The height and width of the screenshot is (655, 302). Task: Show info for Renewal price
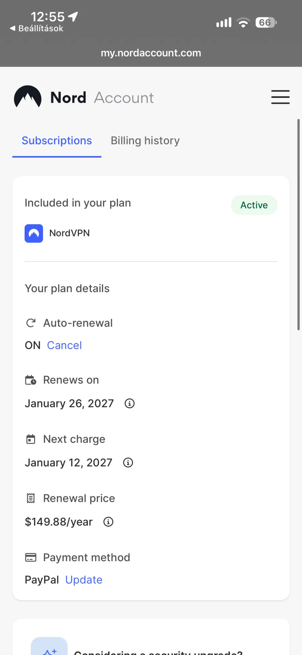pyautogui.click(x=108, y=522)
